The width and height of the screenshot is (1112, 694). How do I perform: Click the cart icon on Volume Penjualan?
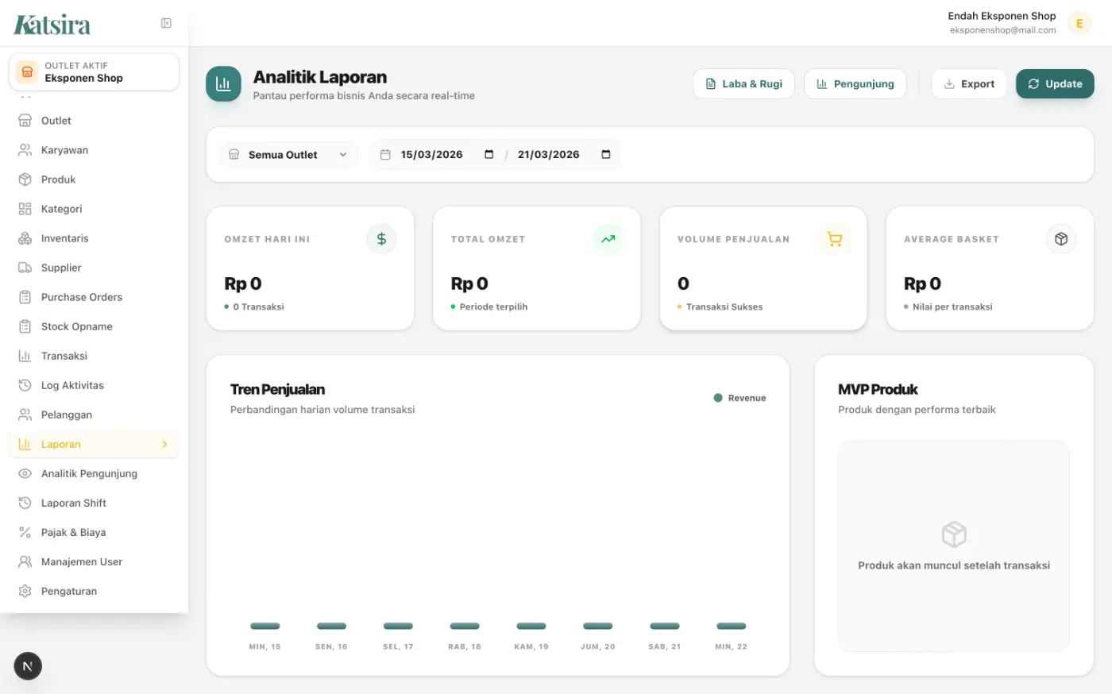(x=834, y=239)
